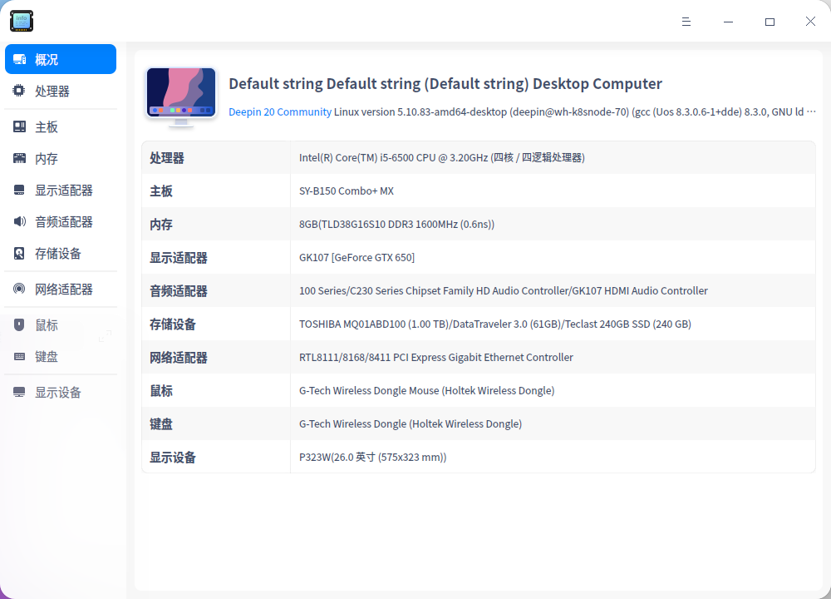Click the 8GB DDR3 1600MHz memory value
831x599 pixels.
pyautogui.click(x=397, y=224)
